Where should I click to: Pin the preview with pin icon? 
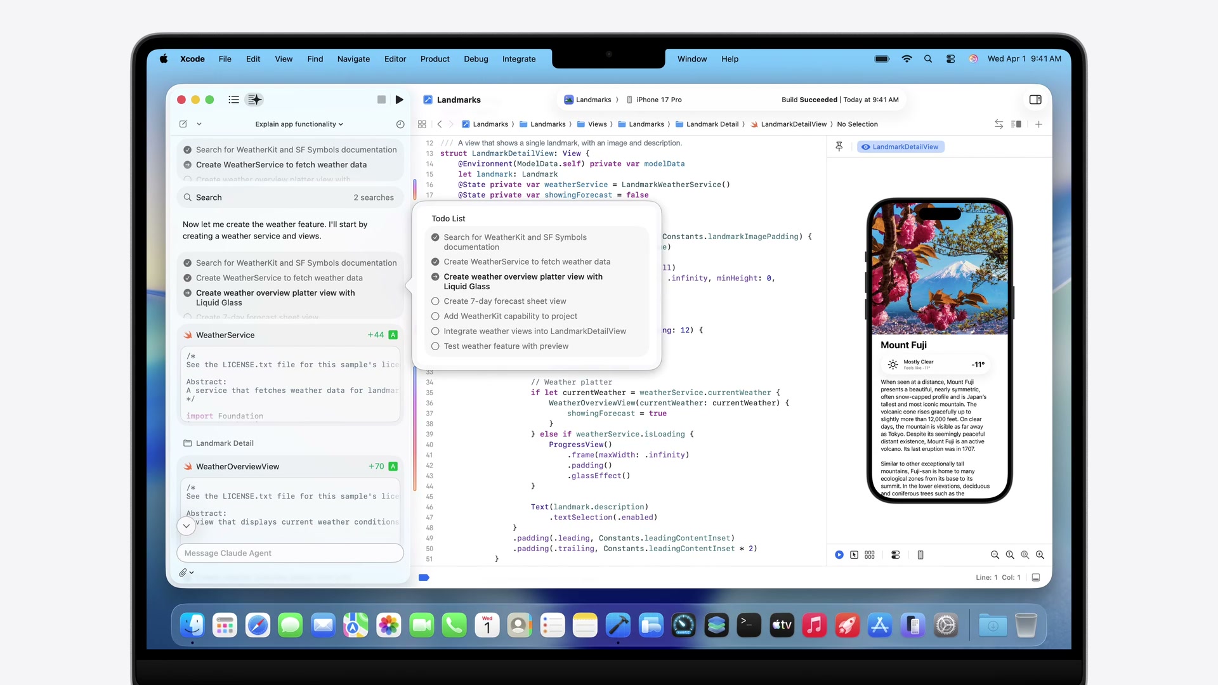point(839,147)
